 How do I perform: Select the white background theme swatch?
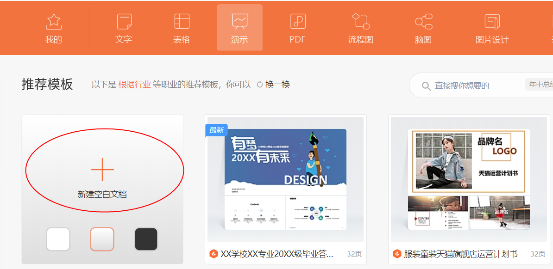[58, 239]
